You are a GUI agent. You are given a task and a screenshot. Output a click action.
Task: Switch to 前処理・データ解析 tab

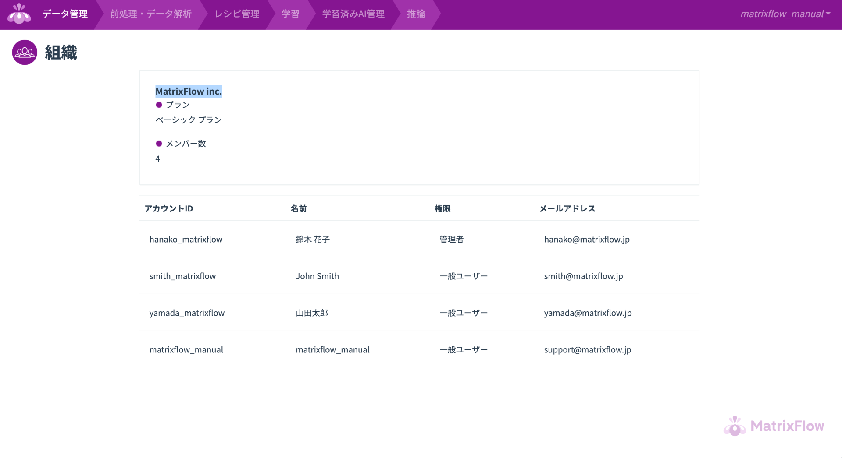pos(151,14)
